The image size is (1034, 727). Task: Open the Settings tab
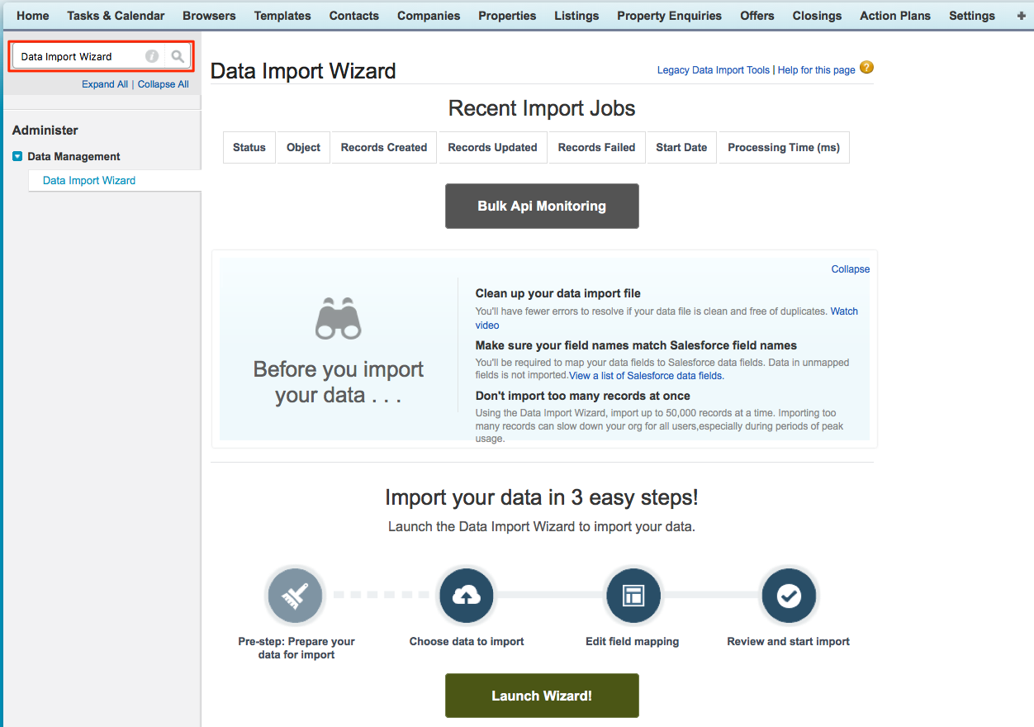tap(972, 16)
